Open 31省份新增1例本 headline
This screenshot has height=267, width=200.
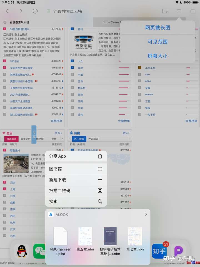pos(20,29)
